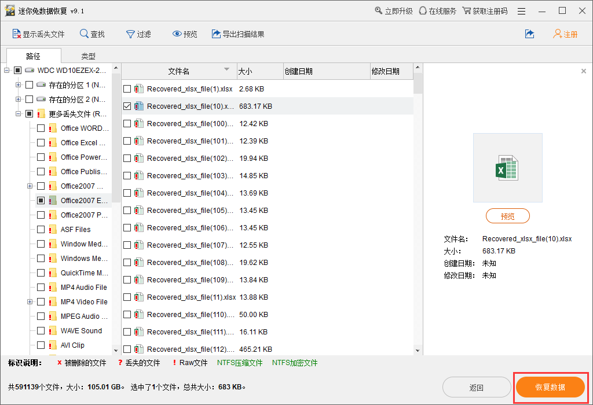The height and width of the screenshot is (405, 593).
Task: Collapse the 更多丢失文件 node
Action: point(18,114)
